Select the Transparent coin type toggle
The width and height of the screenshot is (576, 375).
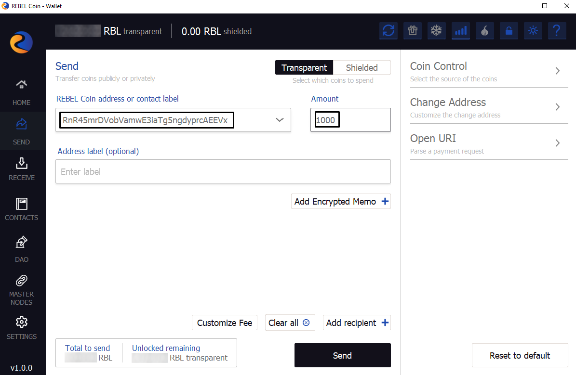(x=304, y=67)
